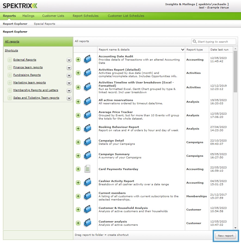This screenshot has height=251, width=241.
Task: Expand Membership Reports and Letters folder
Action: [10, 90]
